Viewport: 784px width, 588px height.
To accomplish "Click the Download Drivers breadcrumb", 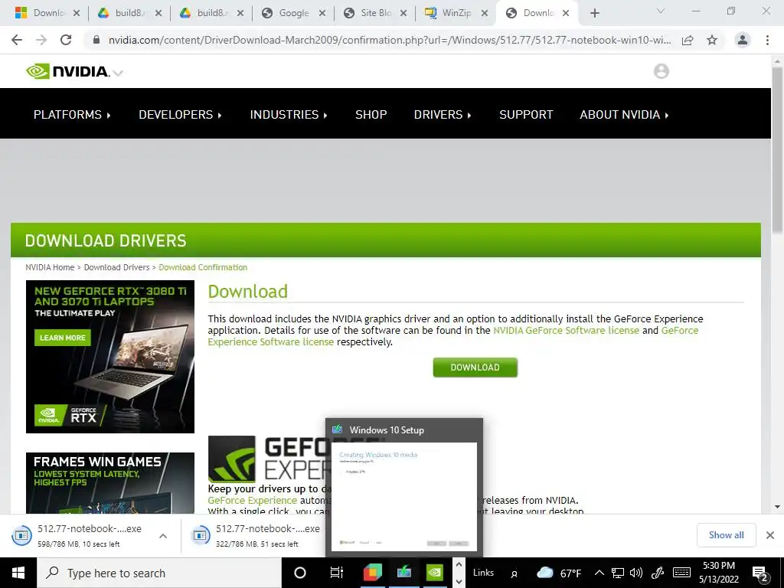I will [x=116, y=267].
